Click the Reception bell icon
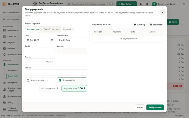This screenshot has width=189, height=118. [x=4, y=83]
